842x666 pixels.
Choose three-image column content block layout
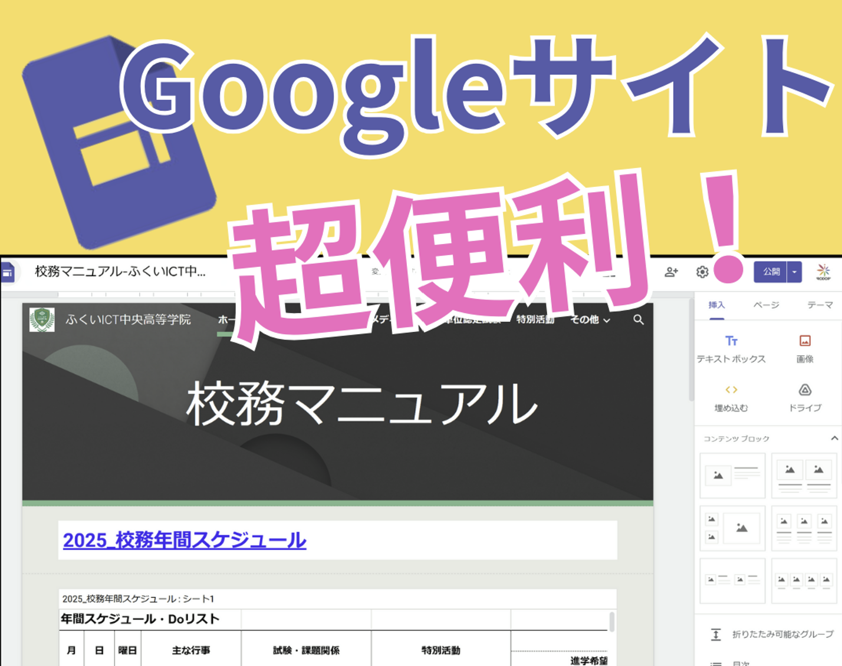pyautogui.click(x=804, y=528)
